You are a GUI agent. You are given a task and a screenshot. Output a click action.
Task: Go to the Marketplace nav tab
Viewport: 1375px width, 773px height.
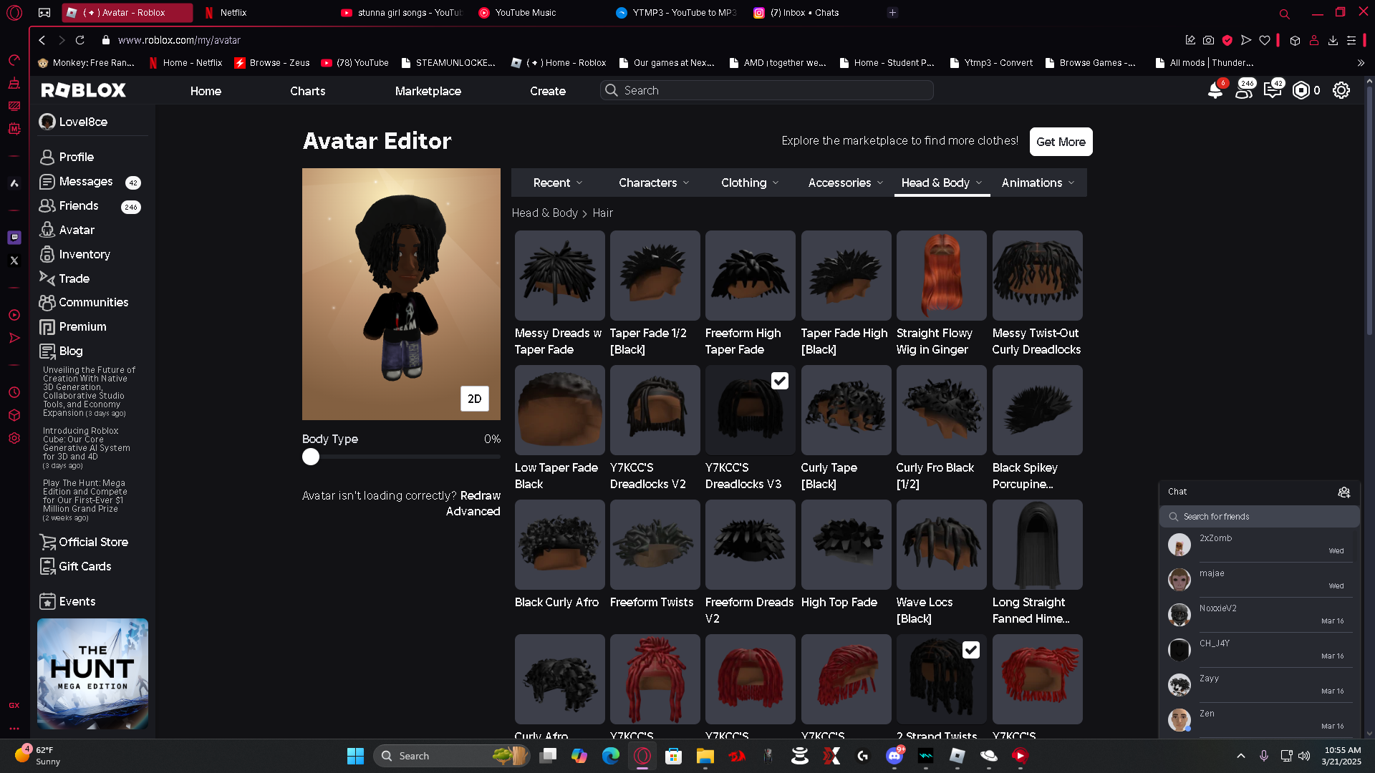point(428,91)
